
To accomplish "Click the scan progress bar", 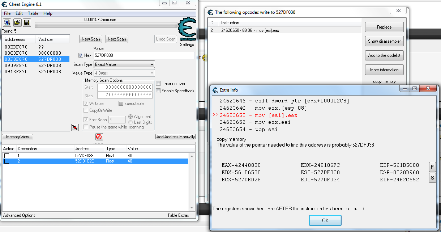I will (x=106, y=25).
